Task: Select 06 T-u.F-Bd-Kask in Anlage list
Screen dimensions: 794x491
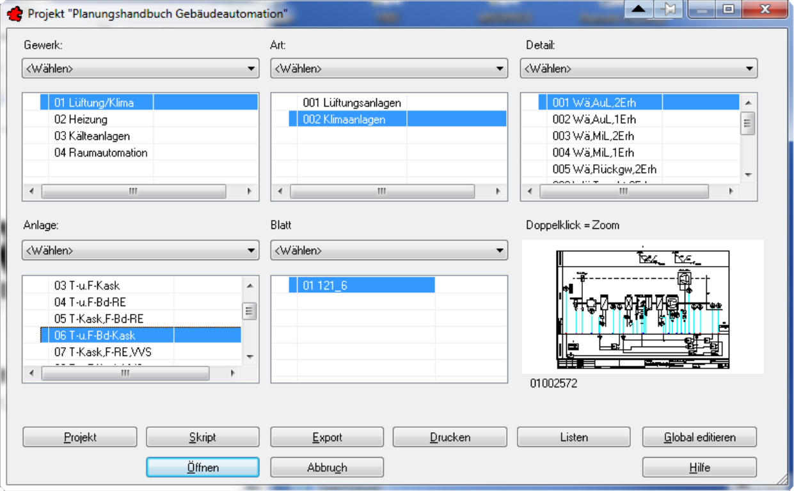Action: 140,335
